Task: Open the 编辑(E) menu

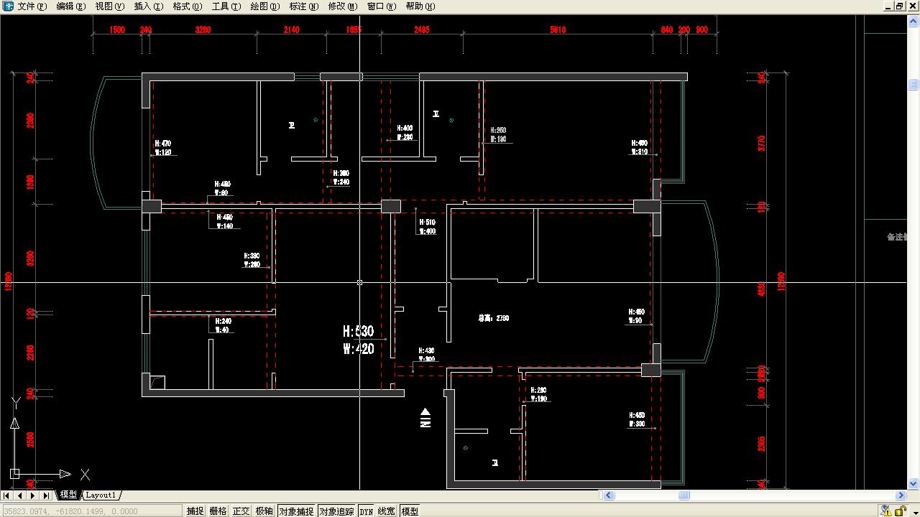Action: tap(71, 6)
